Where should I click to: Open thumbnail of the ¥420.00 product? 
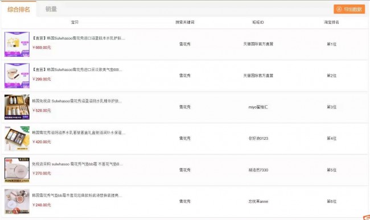[x=17, y=139]
